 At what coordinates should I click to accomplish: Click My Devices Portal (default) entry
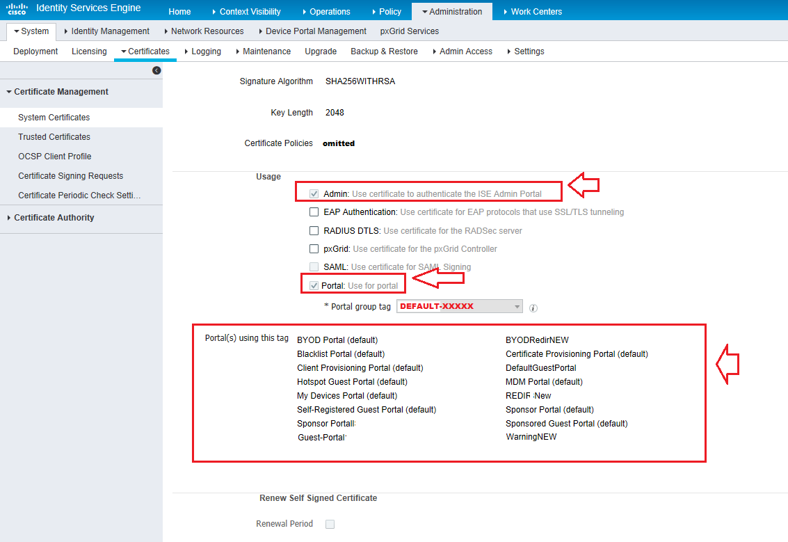(x=347, y=396)
